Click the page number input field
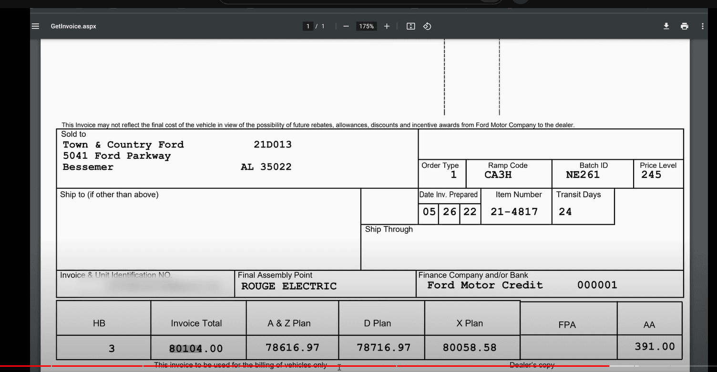The image size is (717, 372). [308, 26]
